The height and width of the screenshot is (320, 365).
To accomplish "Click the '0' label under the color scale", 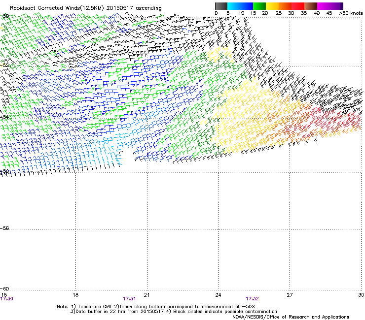I will click(x=216, y=13).
